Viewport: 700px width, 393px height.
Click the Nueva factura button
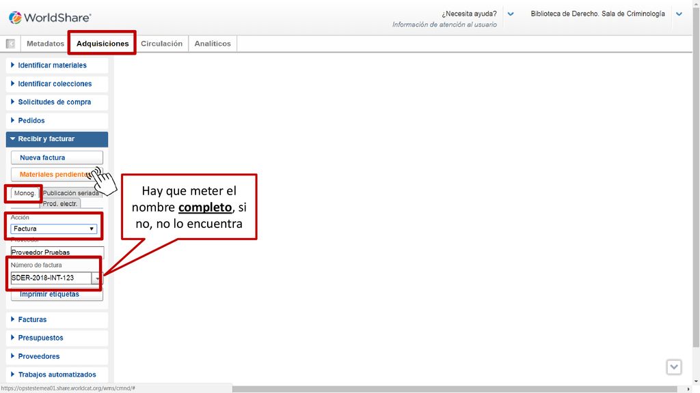tap(57, 158)
